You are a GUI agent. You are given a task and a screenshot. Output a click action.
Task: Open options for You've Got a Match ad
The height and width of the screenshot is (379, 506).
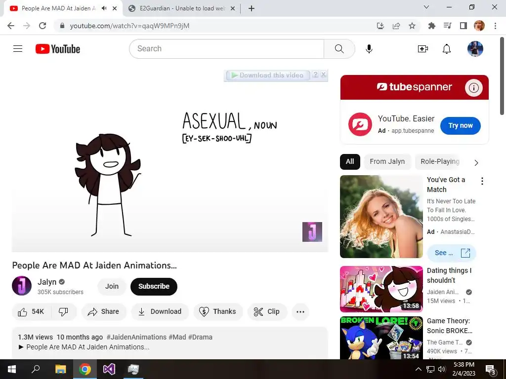click(x=482, y=181)
